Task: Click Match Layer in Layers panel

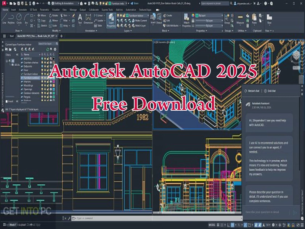Action: point(139,26)
